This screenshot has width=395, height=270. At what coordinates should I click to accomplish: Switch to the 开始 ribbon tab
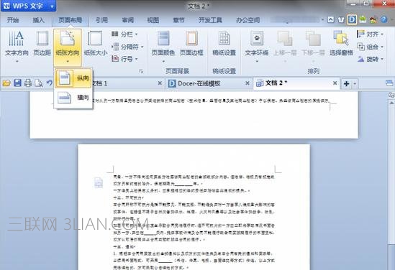(13, 20)
